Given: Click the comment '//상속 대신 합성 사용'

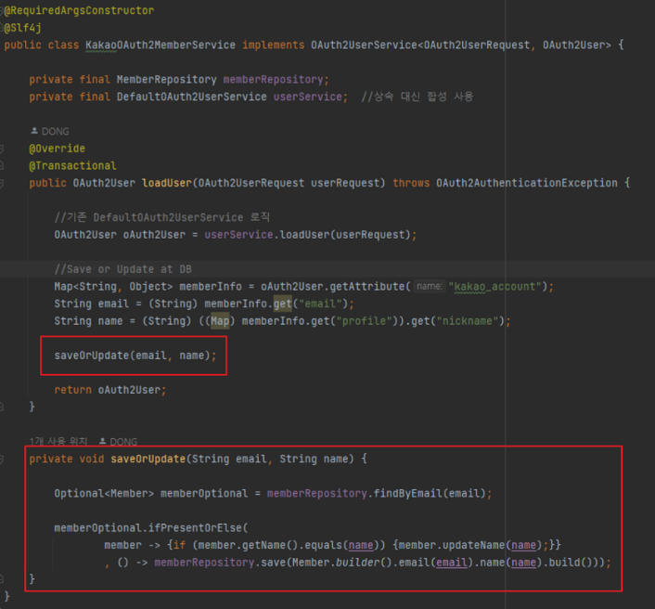Looking at the screenshot, I should pos(417,97).
